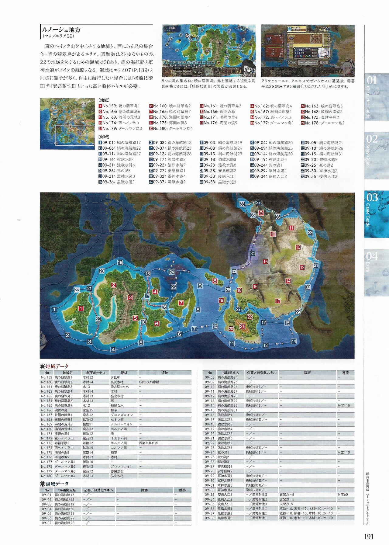Screen dimensions: 389x545
Task: Open the 01 Character Guide tab
Action: [x=376, y=97]
